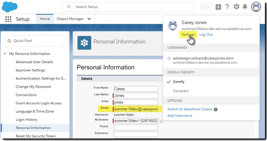Open Change My Password in sidebar

click(33, 87)
